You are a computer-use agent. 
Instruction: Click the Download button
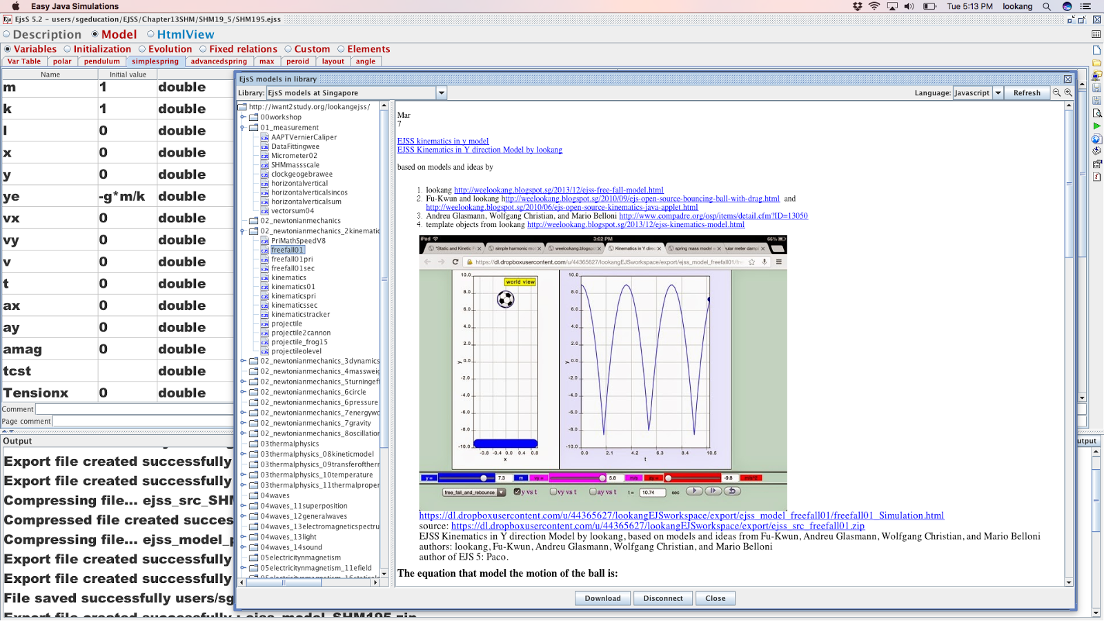(x=602, y=598)
